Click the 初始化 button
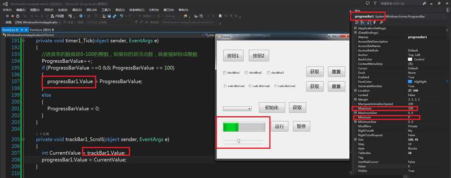 pos(272,107)
